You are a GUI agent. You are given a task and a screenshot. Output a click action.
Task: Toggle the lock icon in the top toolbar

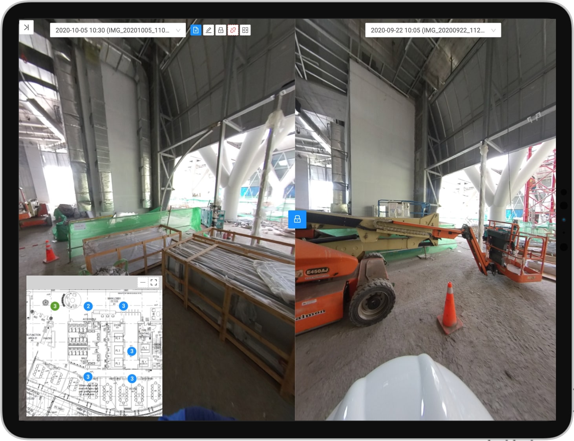tap(221, 30)
